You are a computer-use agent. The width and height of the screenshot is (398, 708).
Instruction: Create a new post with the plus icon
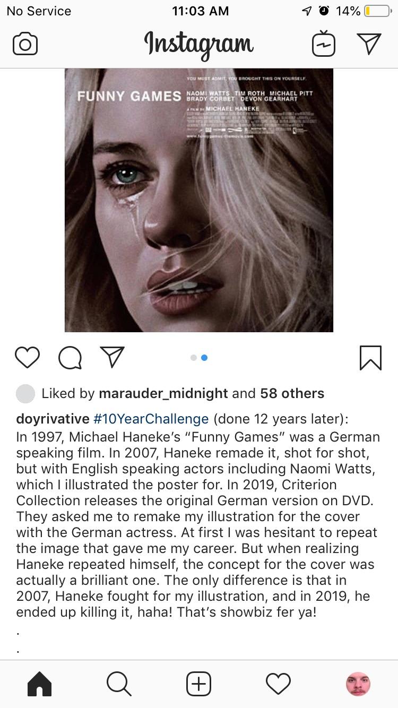click(198, 684)
